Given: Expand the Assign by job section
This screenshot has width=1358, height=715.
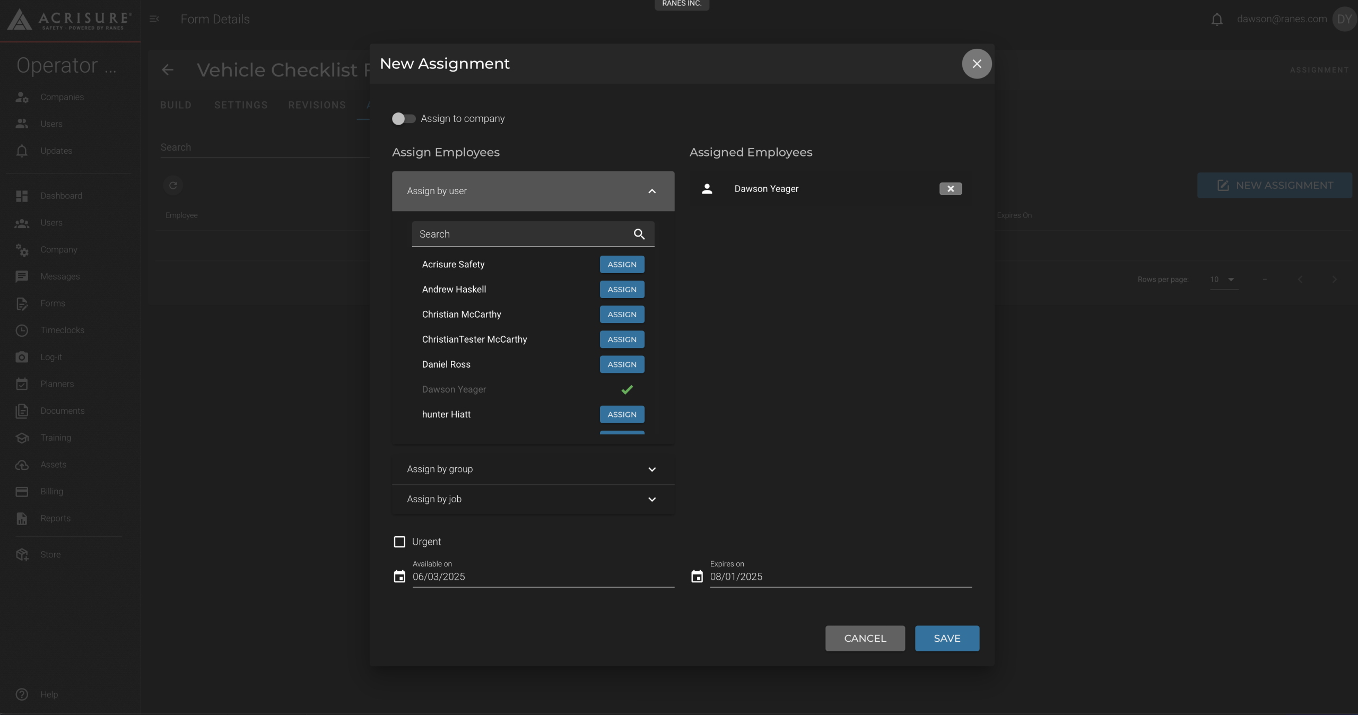Looking at the screenshot, I should coord(533,499).
